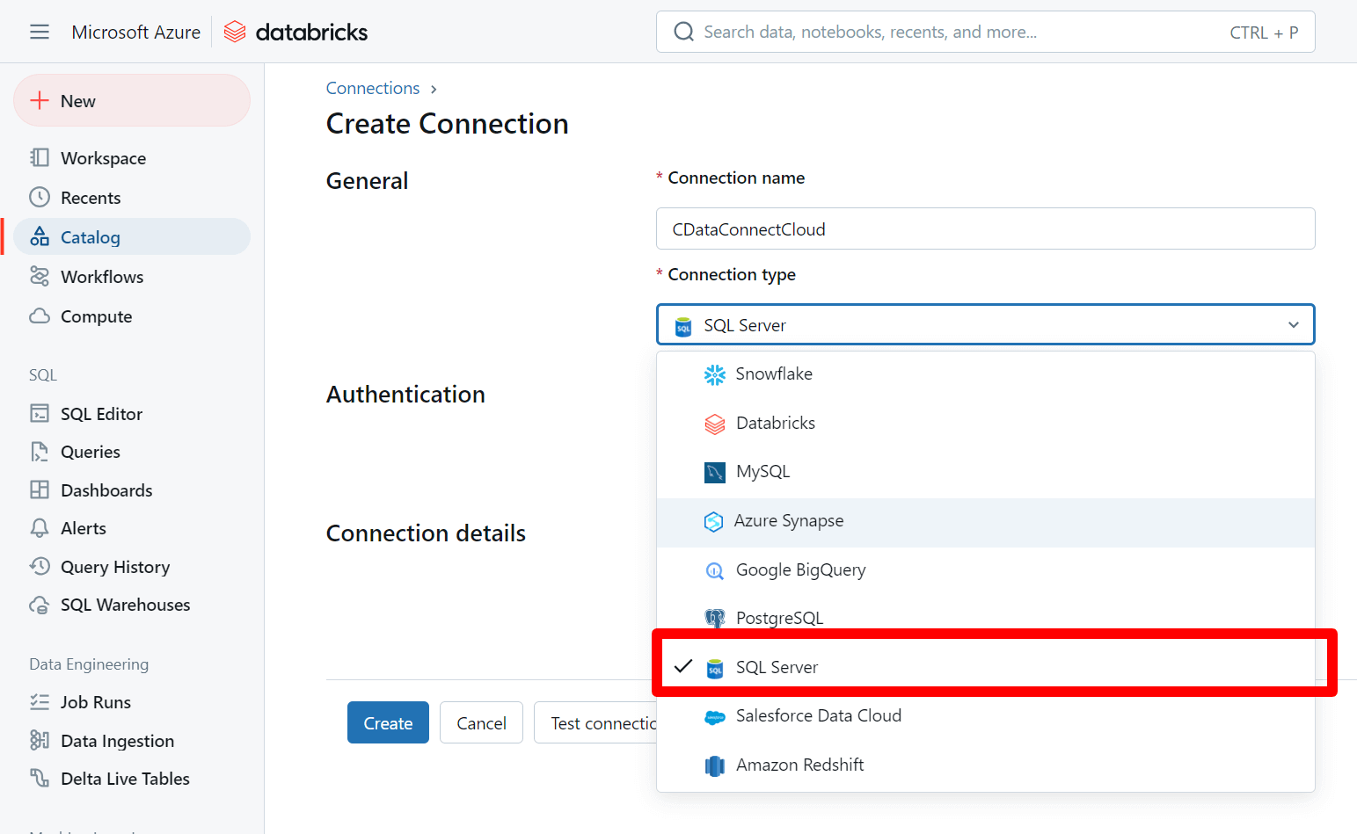Open Queries from sidebar
The width and height of the screenshot is (1357, 834).
pyautogui.click(x=132, y=452)
